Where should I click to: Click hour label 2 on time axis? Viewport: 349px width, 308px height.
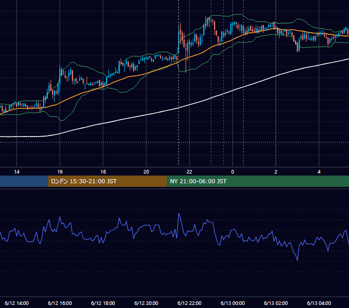tap(276, 172)
